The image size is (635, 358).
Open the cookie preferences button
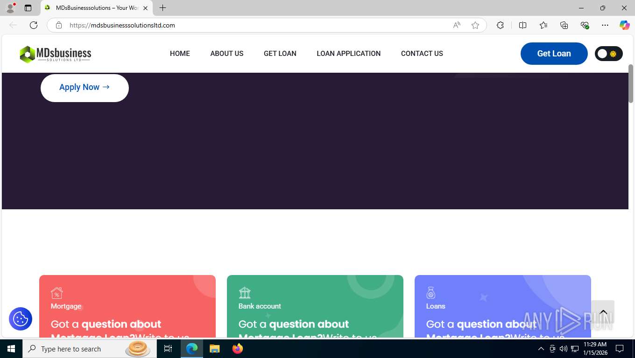point(21,319)
